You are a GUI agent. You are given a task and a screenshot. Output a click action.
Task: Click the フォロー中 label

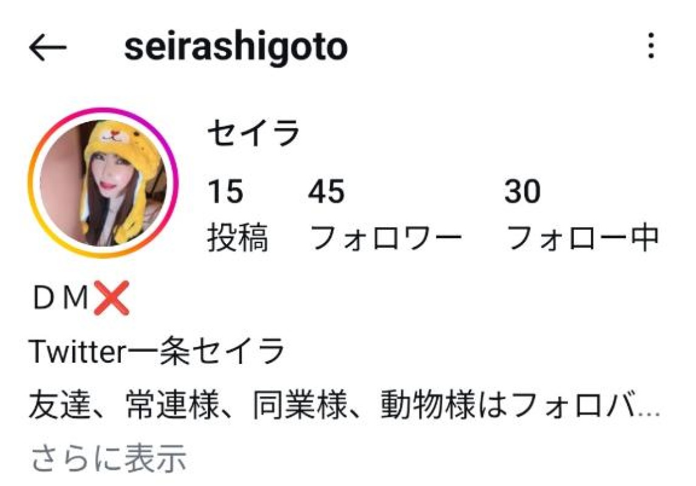tap(582, 238)
